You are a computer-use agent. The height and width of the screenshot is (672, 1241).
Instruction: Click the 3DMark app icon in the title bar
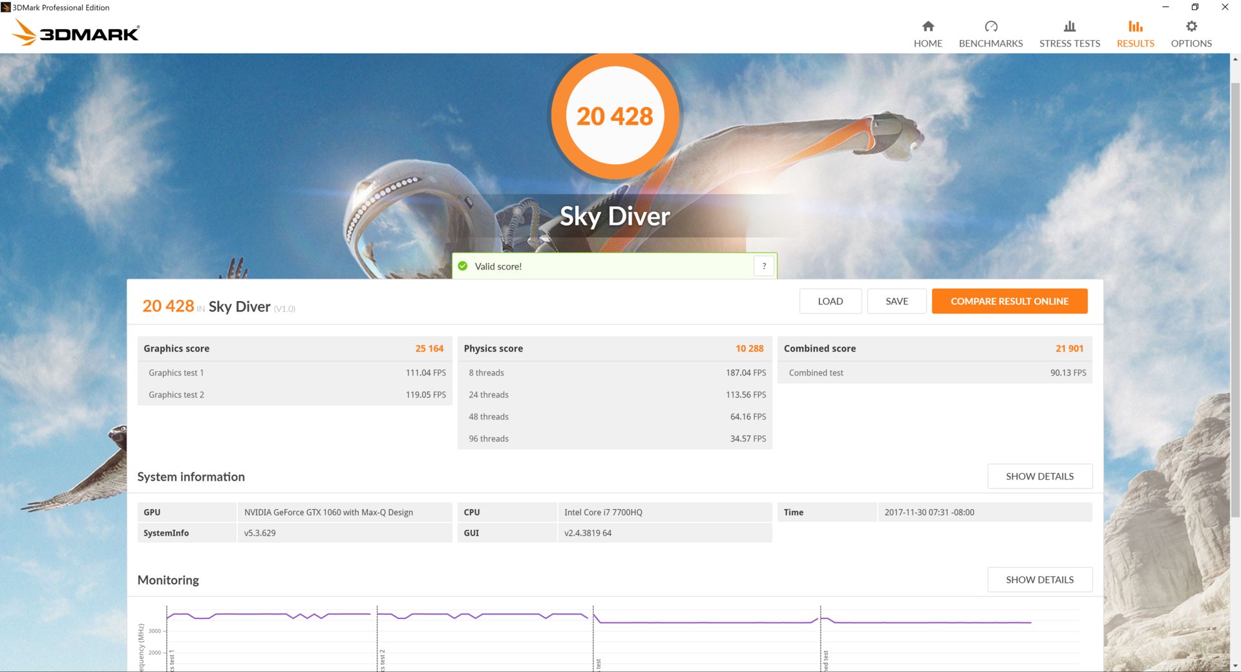[x=6, y=7]
